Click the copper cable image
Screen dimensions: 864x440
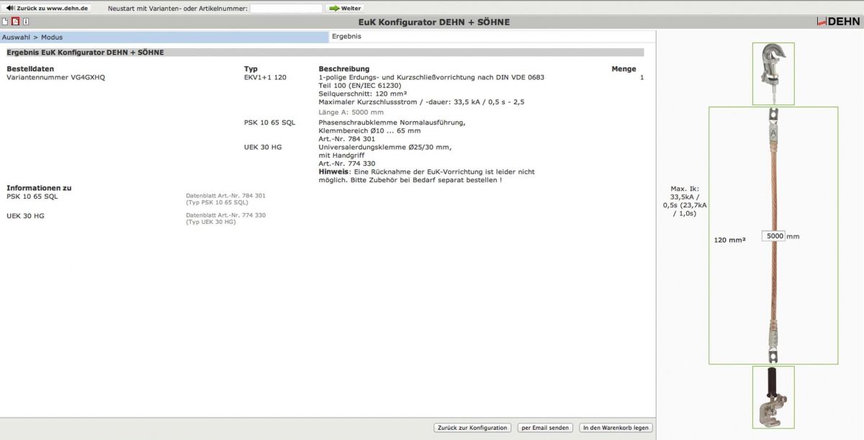coord(773,235)
